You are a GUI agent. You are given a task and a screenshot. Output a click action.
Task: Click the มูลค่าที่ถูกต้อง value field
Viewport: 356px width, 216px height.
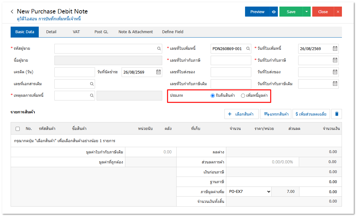coord(151,162)
